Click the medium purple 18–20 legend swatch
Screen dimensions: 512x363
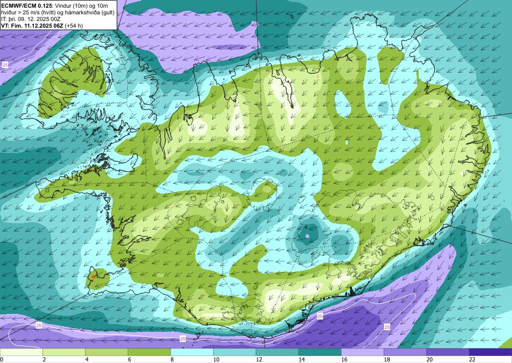(x=405, y=352)
